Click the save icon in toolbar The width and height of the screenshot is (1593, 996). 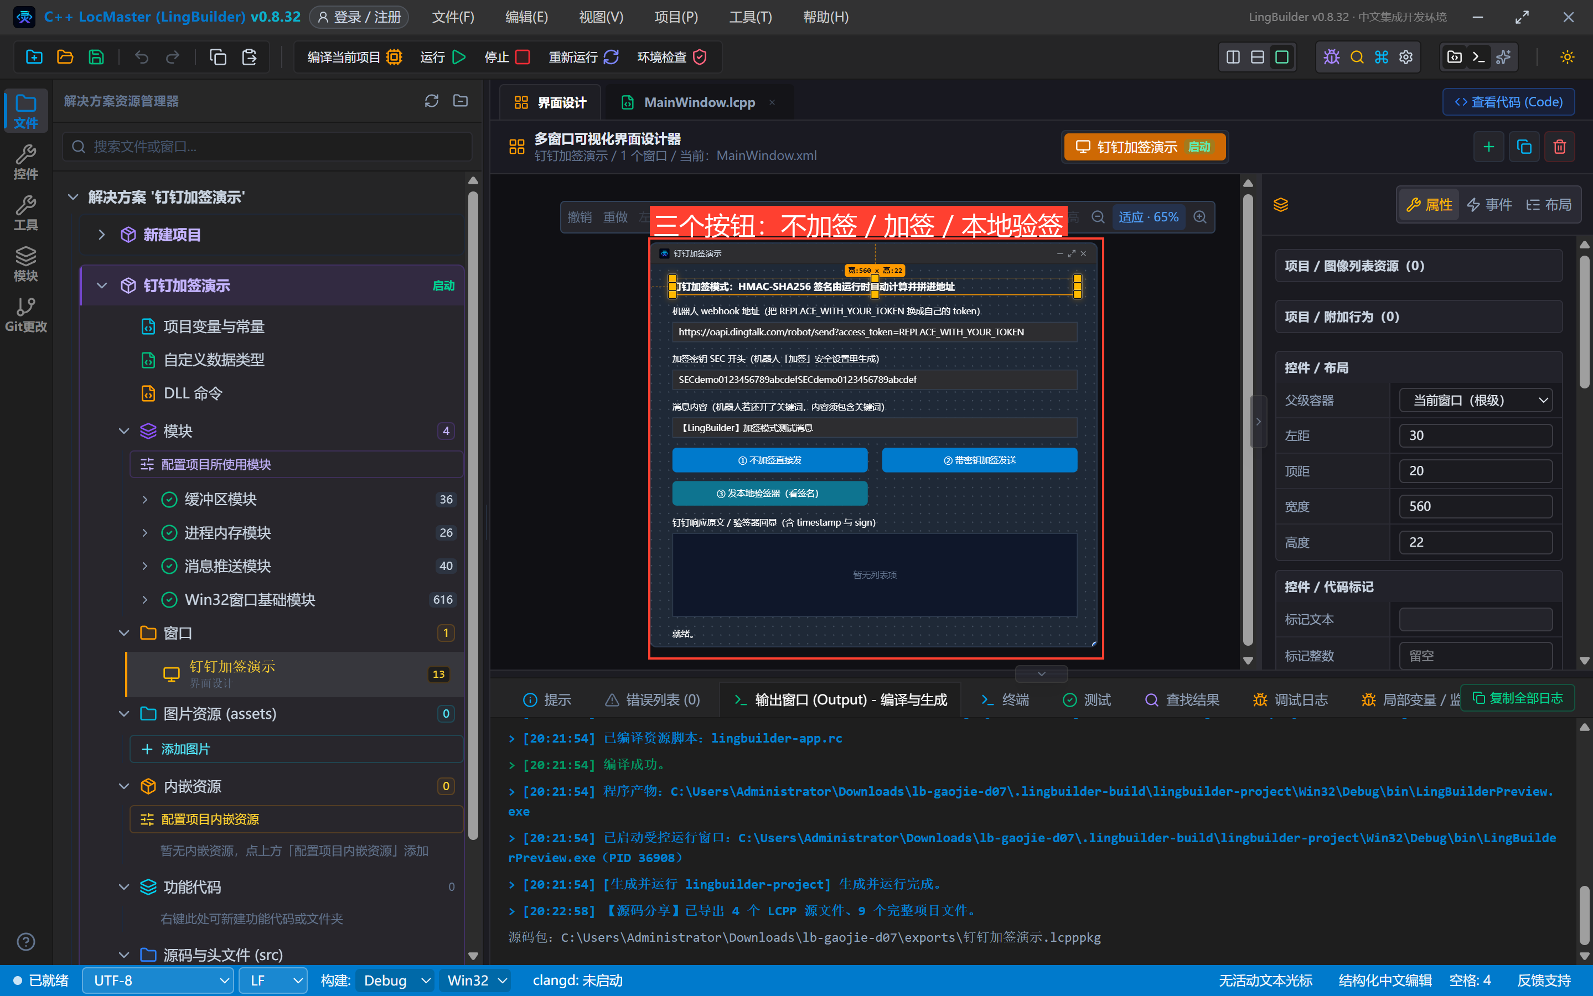[96, 58]
